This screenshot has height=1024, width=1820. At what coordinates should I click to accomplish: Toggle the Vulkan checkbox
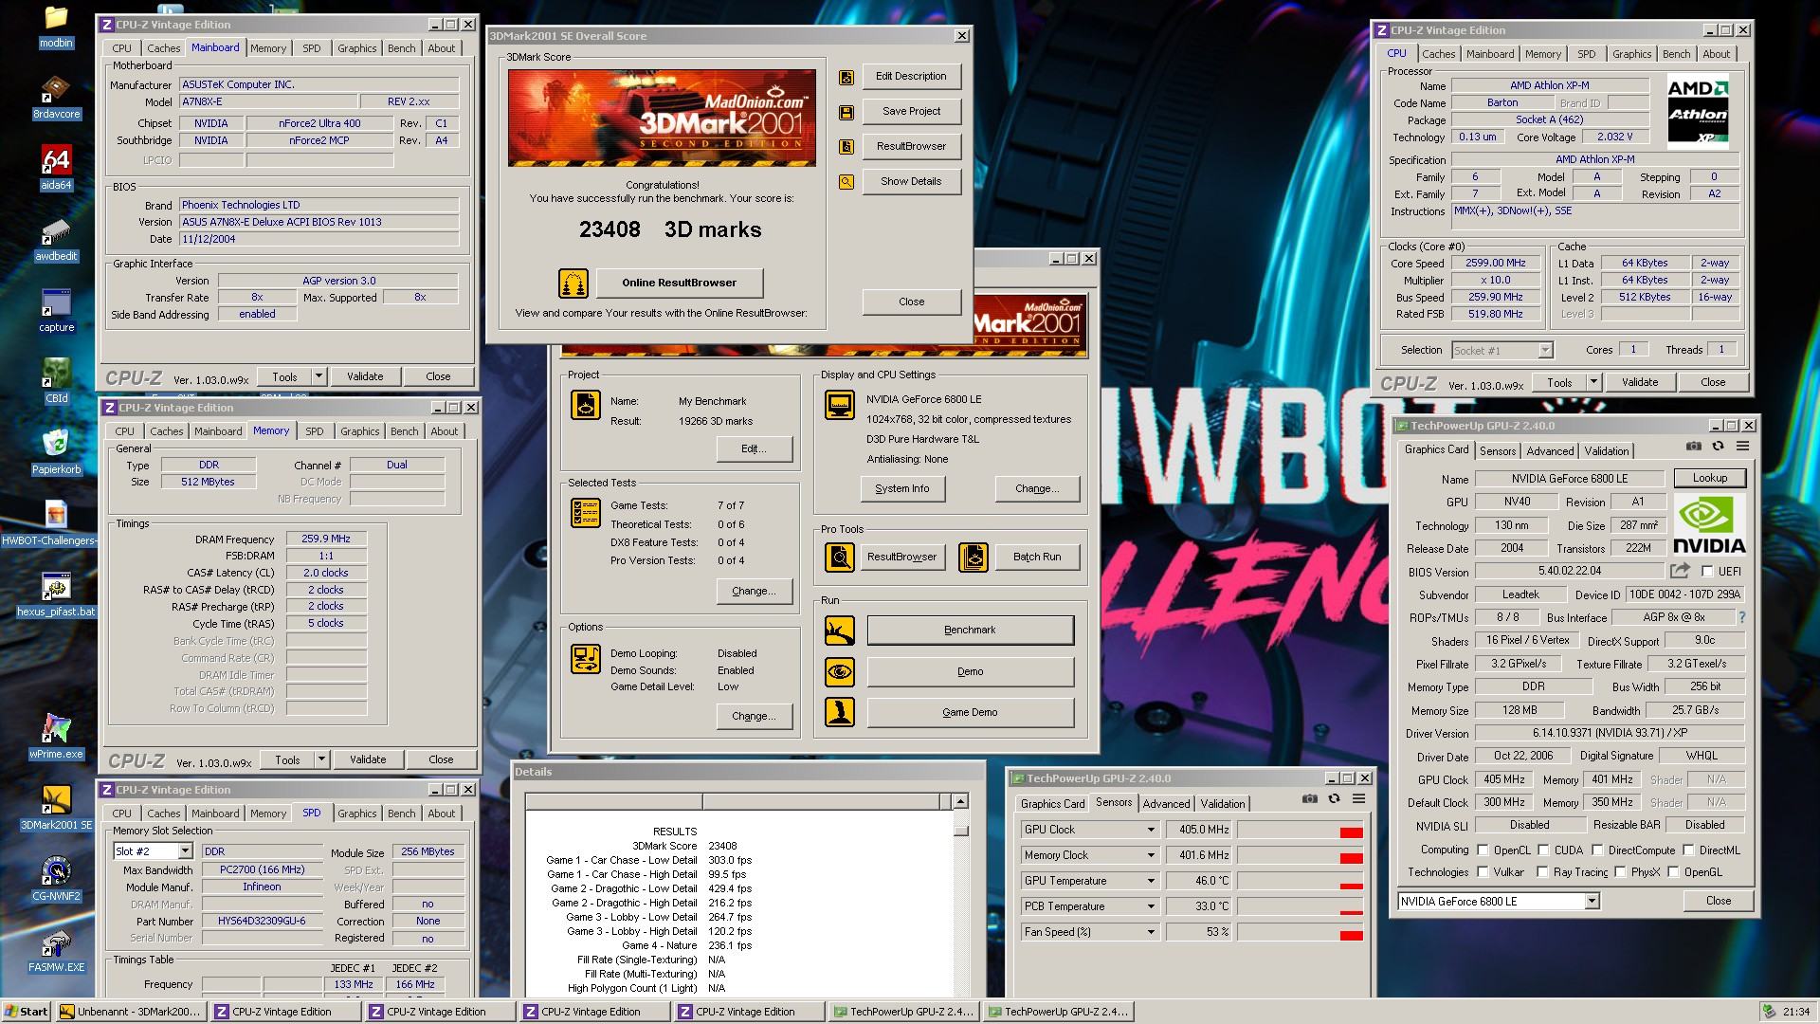(1483, 872)
